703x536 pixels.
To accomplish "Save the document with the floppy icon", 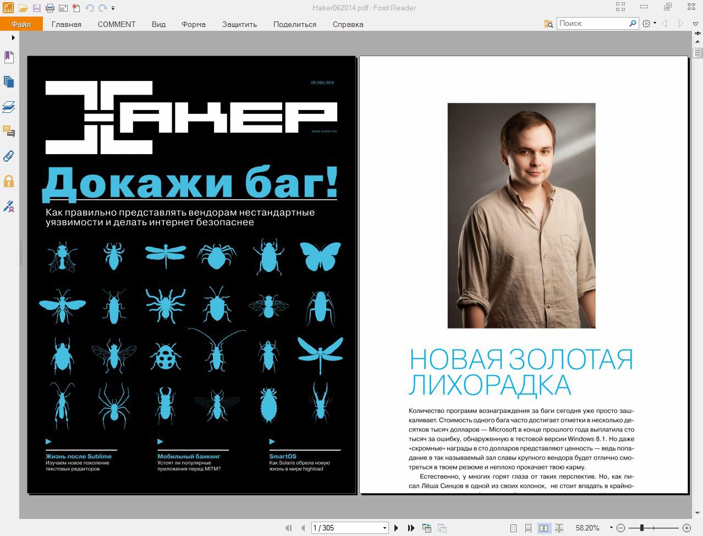I will click(36, 8).
